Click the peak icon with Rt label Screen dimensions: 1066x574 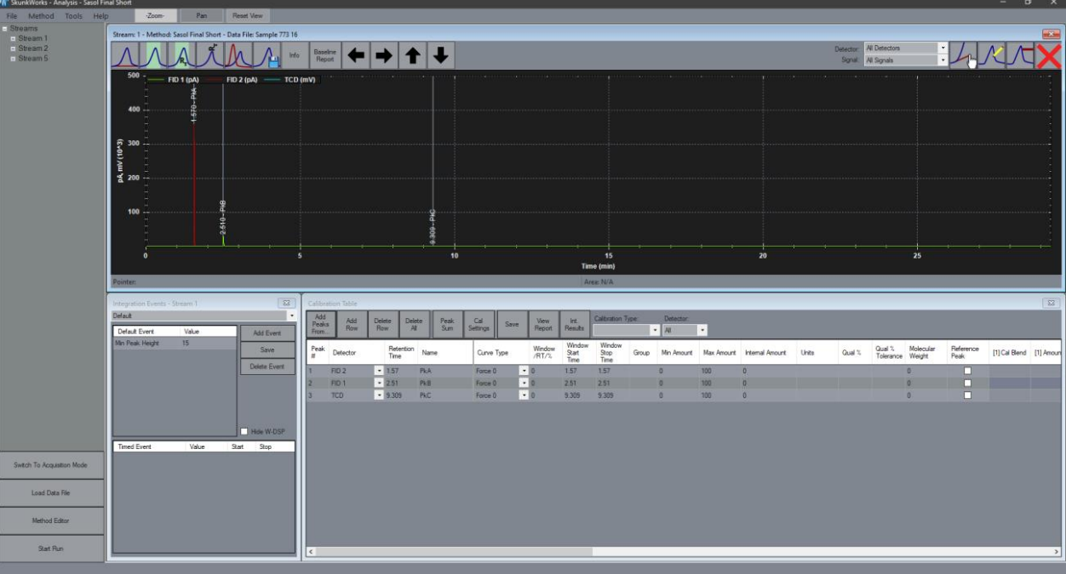pos(182,55)
